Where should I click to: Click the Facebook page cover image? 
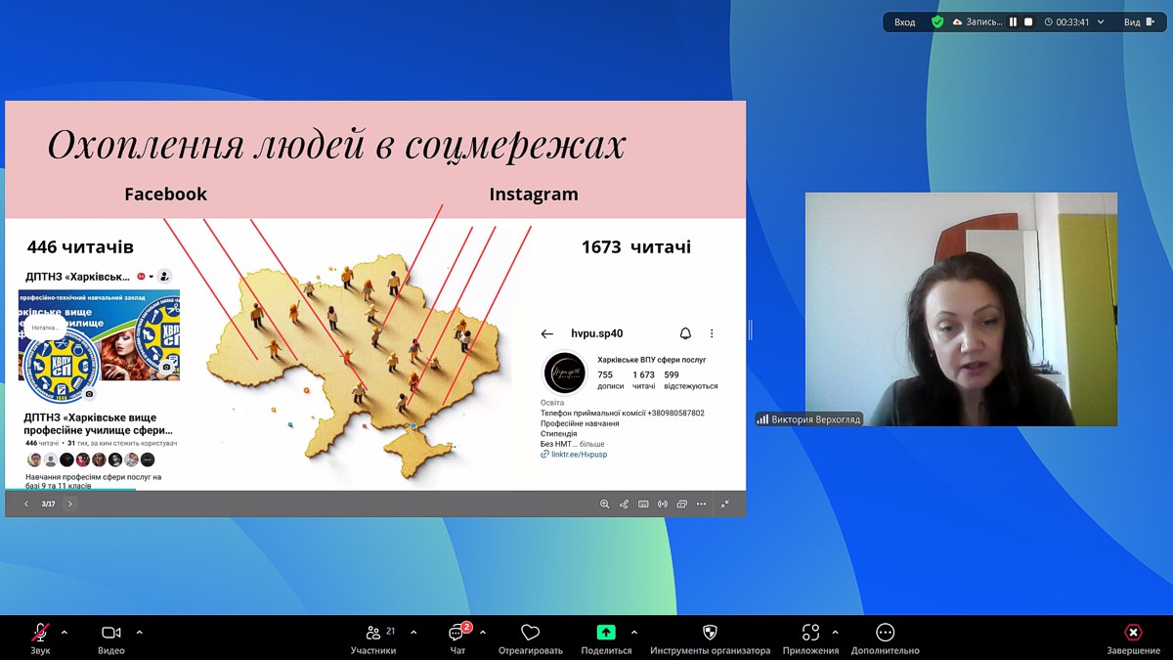tap(99, 334)
